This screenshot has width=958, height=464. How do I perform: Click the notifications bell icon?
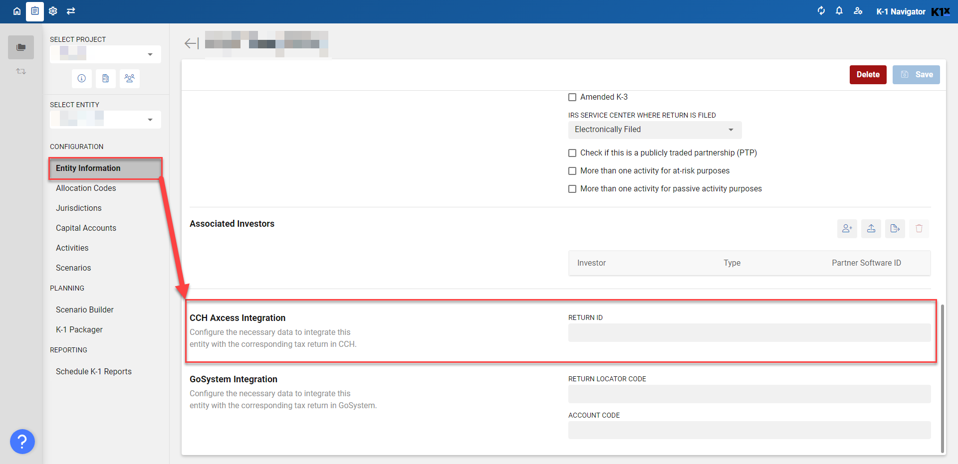[x=839, y=11]
